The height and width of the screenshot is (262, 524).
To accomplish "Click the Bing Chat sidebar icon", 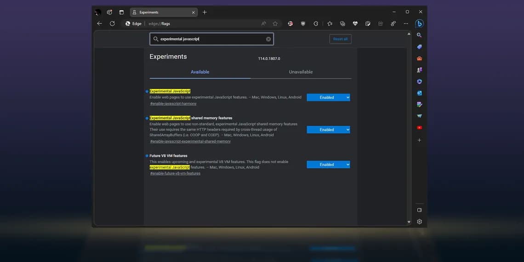I will click(419, 24).
